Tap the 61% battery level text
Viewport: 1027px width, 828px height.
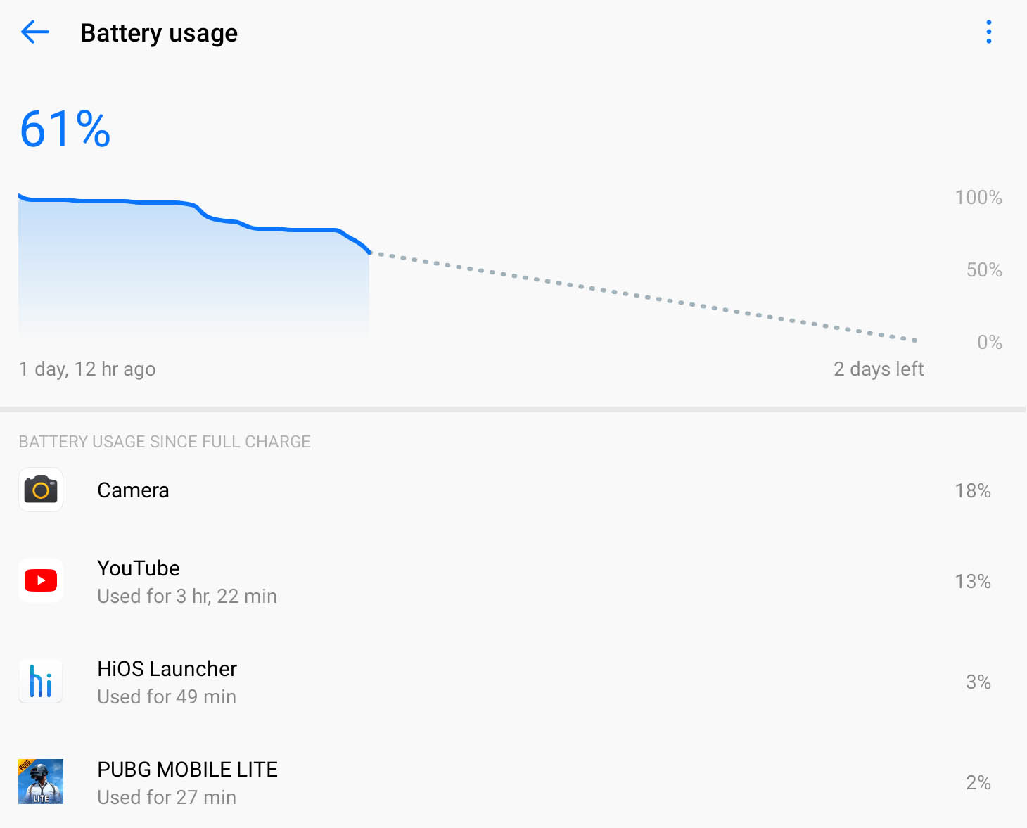[x=65, y=129]
